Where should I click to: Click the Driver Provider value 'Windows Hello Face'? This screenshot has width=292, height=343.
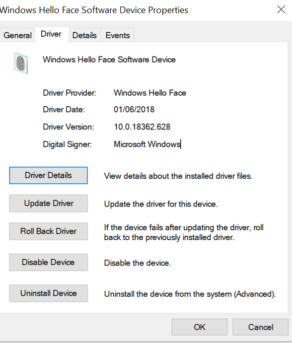150,93
